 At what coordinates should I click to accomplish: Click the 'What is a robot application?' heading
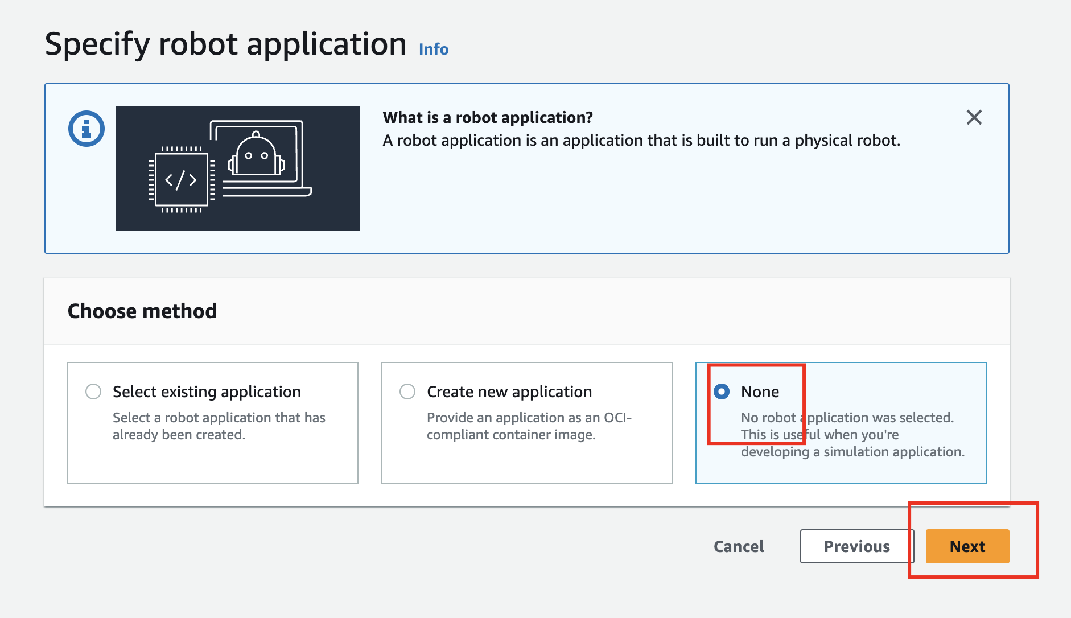(488, 117)
